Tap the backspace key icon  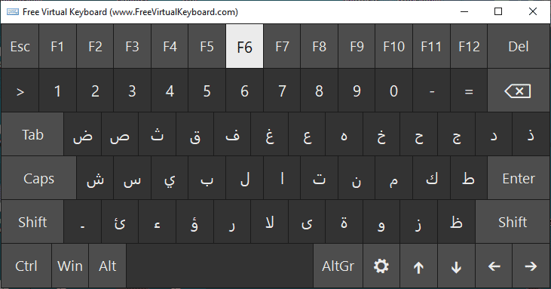(519, 91)
